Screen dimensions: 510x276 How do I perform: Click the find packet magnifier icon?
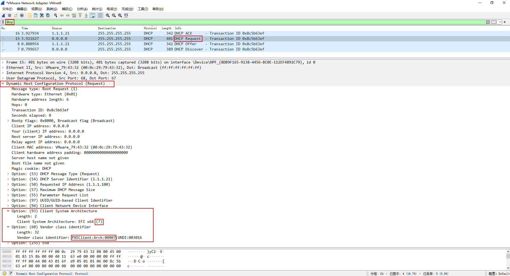tap(56, 15)
